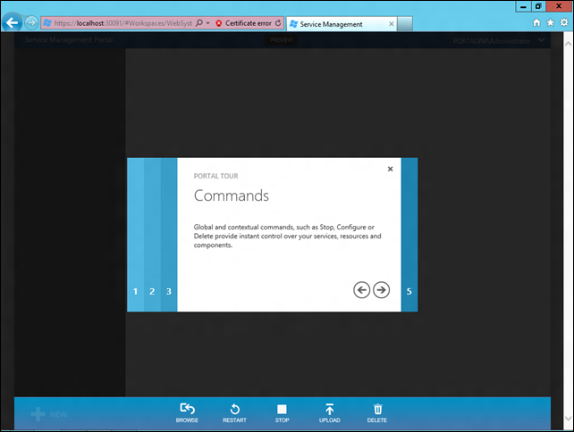
Task: Refresh the page with reload icon
Action: click(278, 23)
